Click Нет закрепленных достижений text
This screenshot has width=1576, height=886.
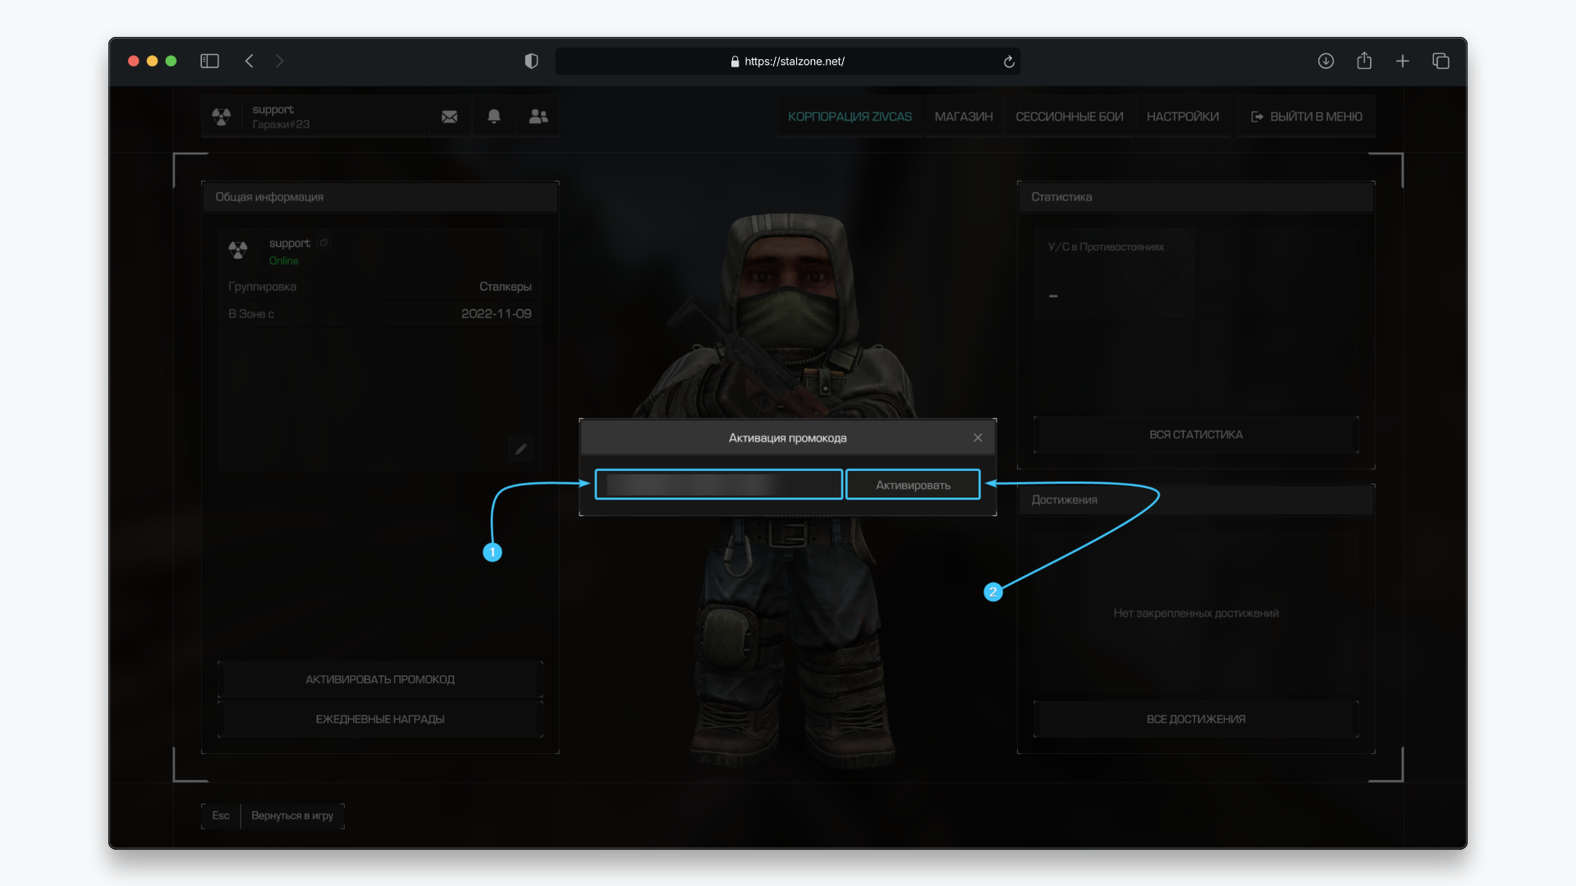[x=1196, y=613]
